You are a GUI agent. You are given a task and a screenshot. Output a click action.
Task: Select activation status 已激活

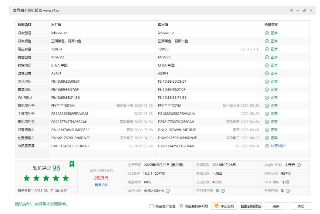(x=217, y=174)
